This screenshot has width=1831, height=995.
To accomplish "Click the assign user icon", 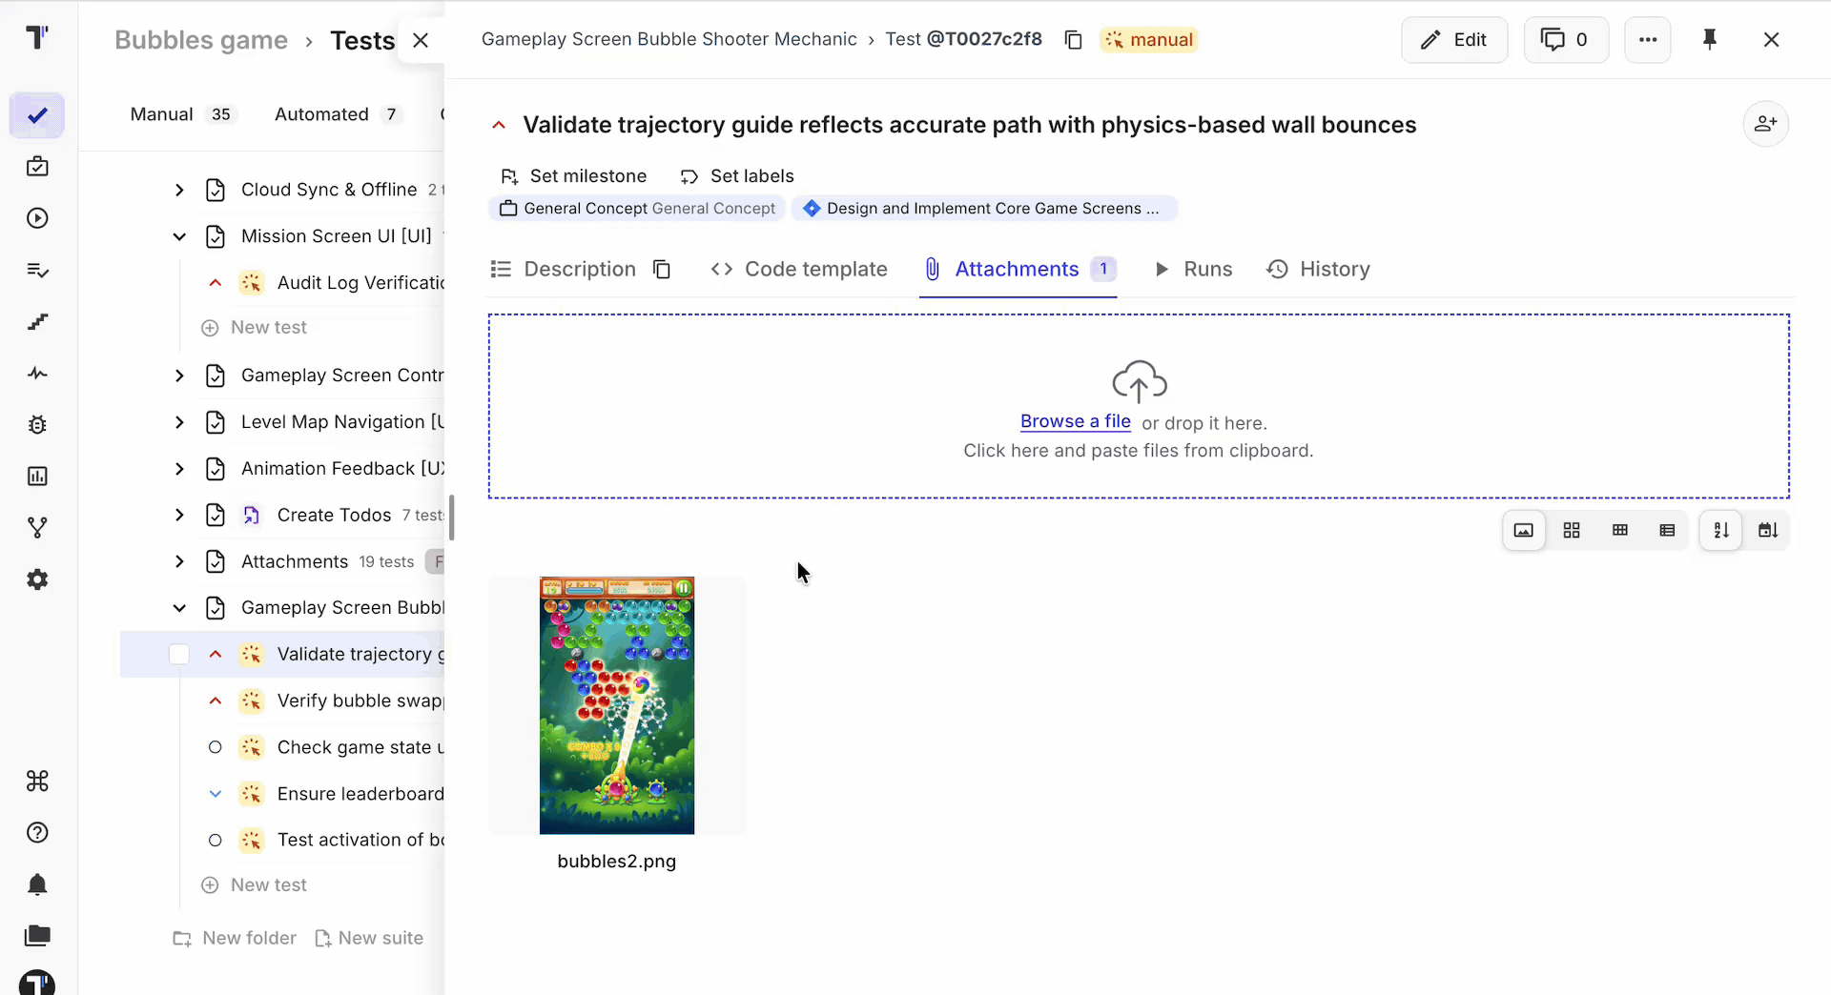I will point(1766,124).
